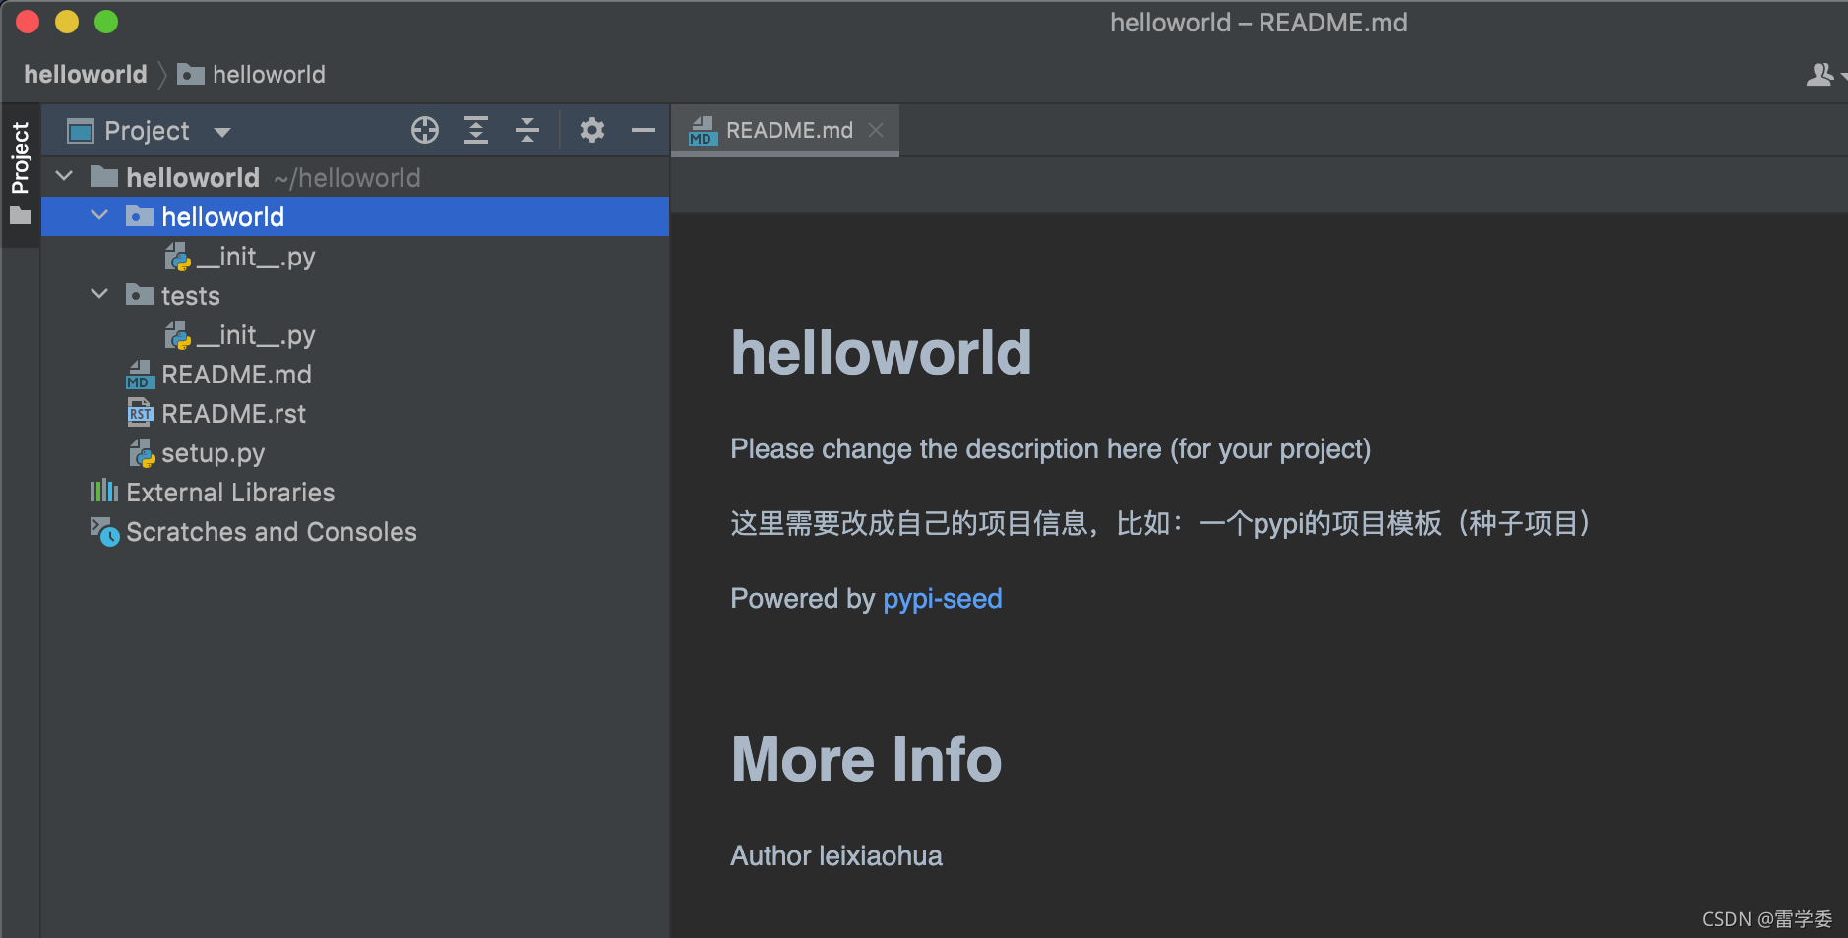Viewport: 1848px width, 938px height.
Task: Click the Scratches and Consoles clock icon
Action: pos(105,532)
